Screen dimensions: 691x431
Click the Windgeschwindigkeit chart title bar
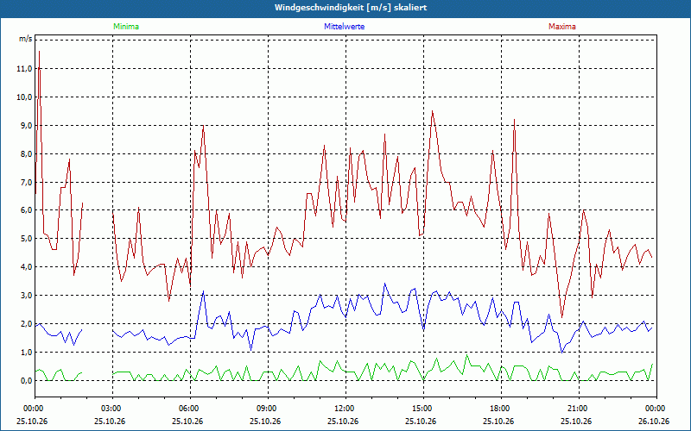tap(345, 8)
